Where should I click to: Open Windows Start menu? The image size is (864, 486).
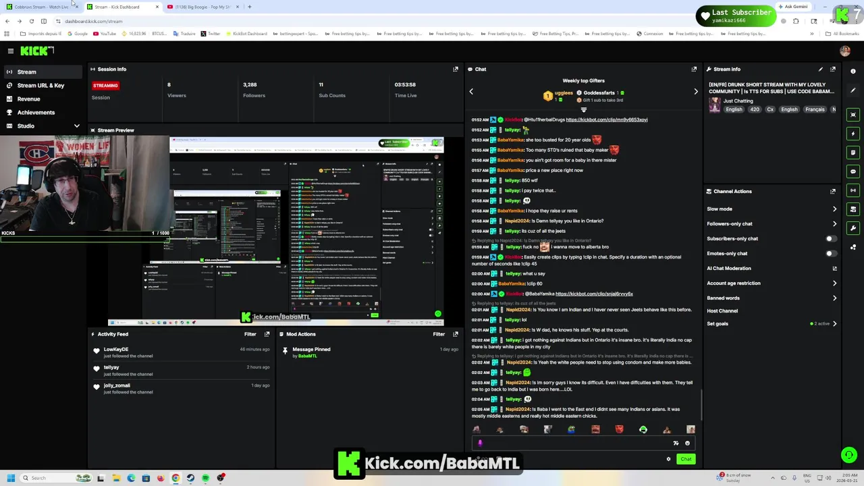11,478
